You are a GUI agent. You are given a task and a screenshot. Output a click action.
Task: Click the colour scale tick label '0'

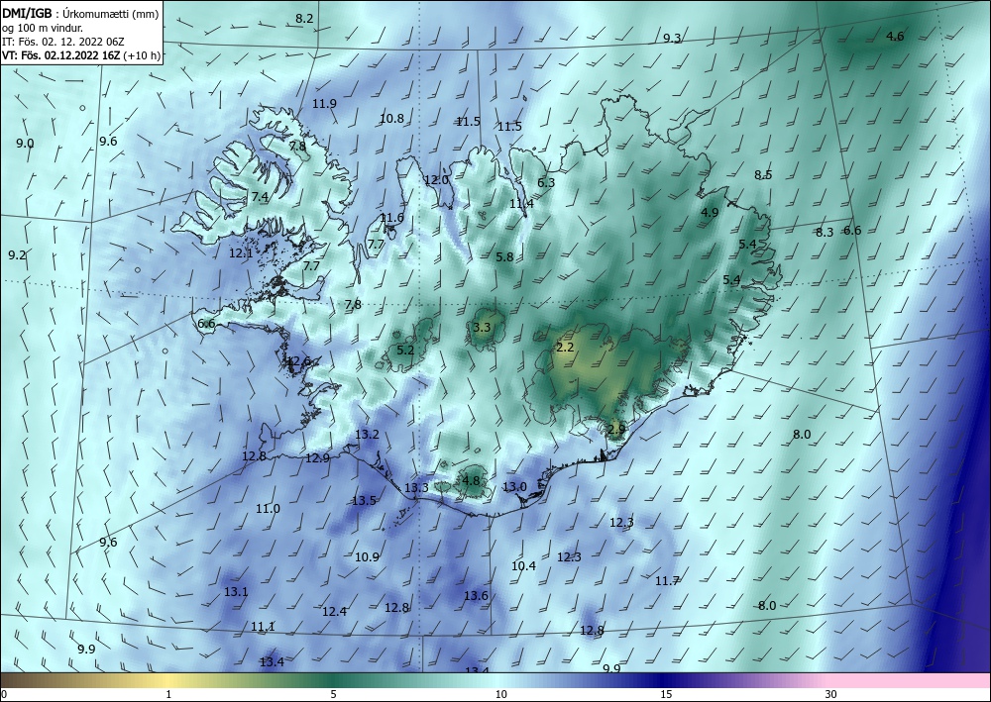[x=4, y=695]
